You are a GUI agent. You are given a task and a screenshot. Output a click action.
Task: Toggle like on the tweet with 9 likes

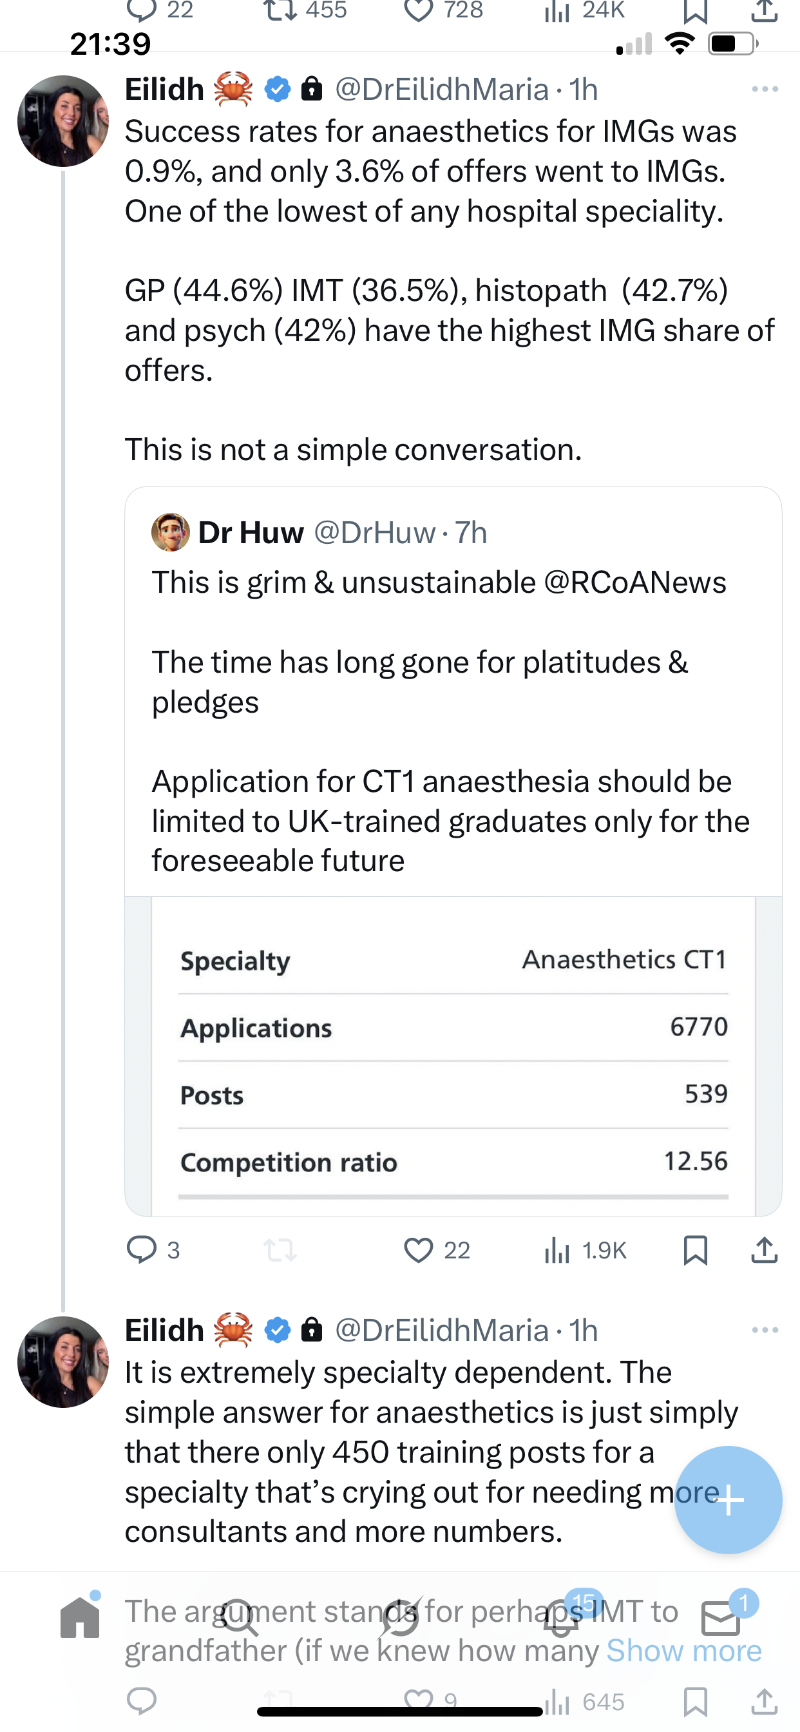[x=419, y=1701]
